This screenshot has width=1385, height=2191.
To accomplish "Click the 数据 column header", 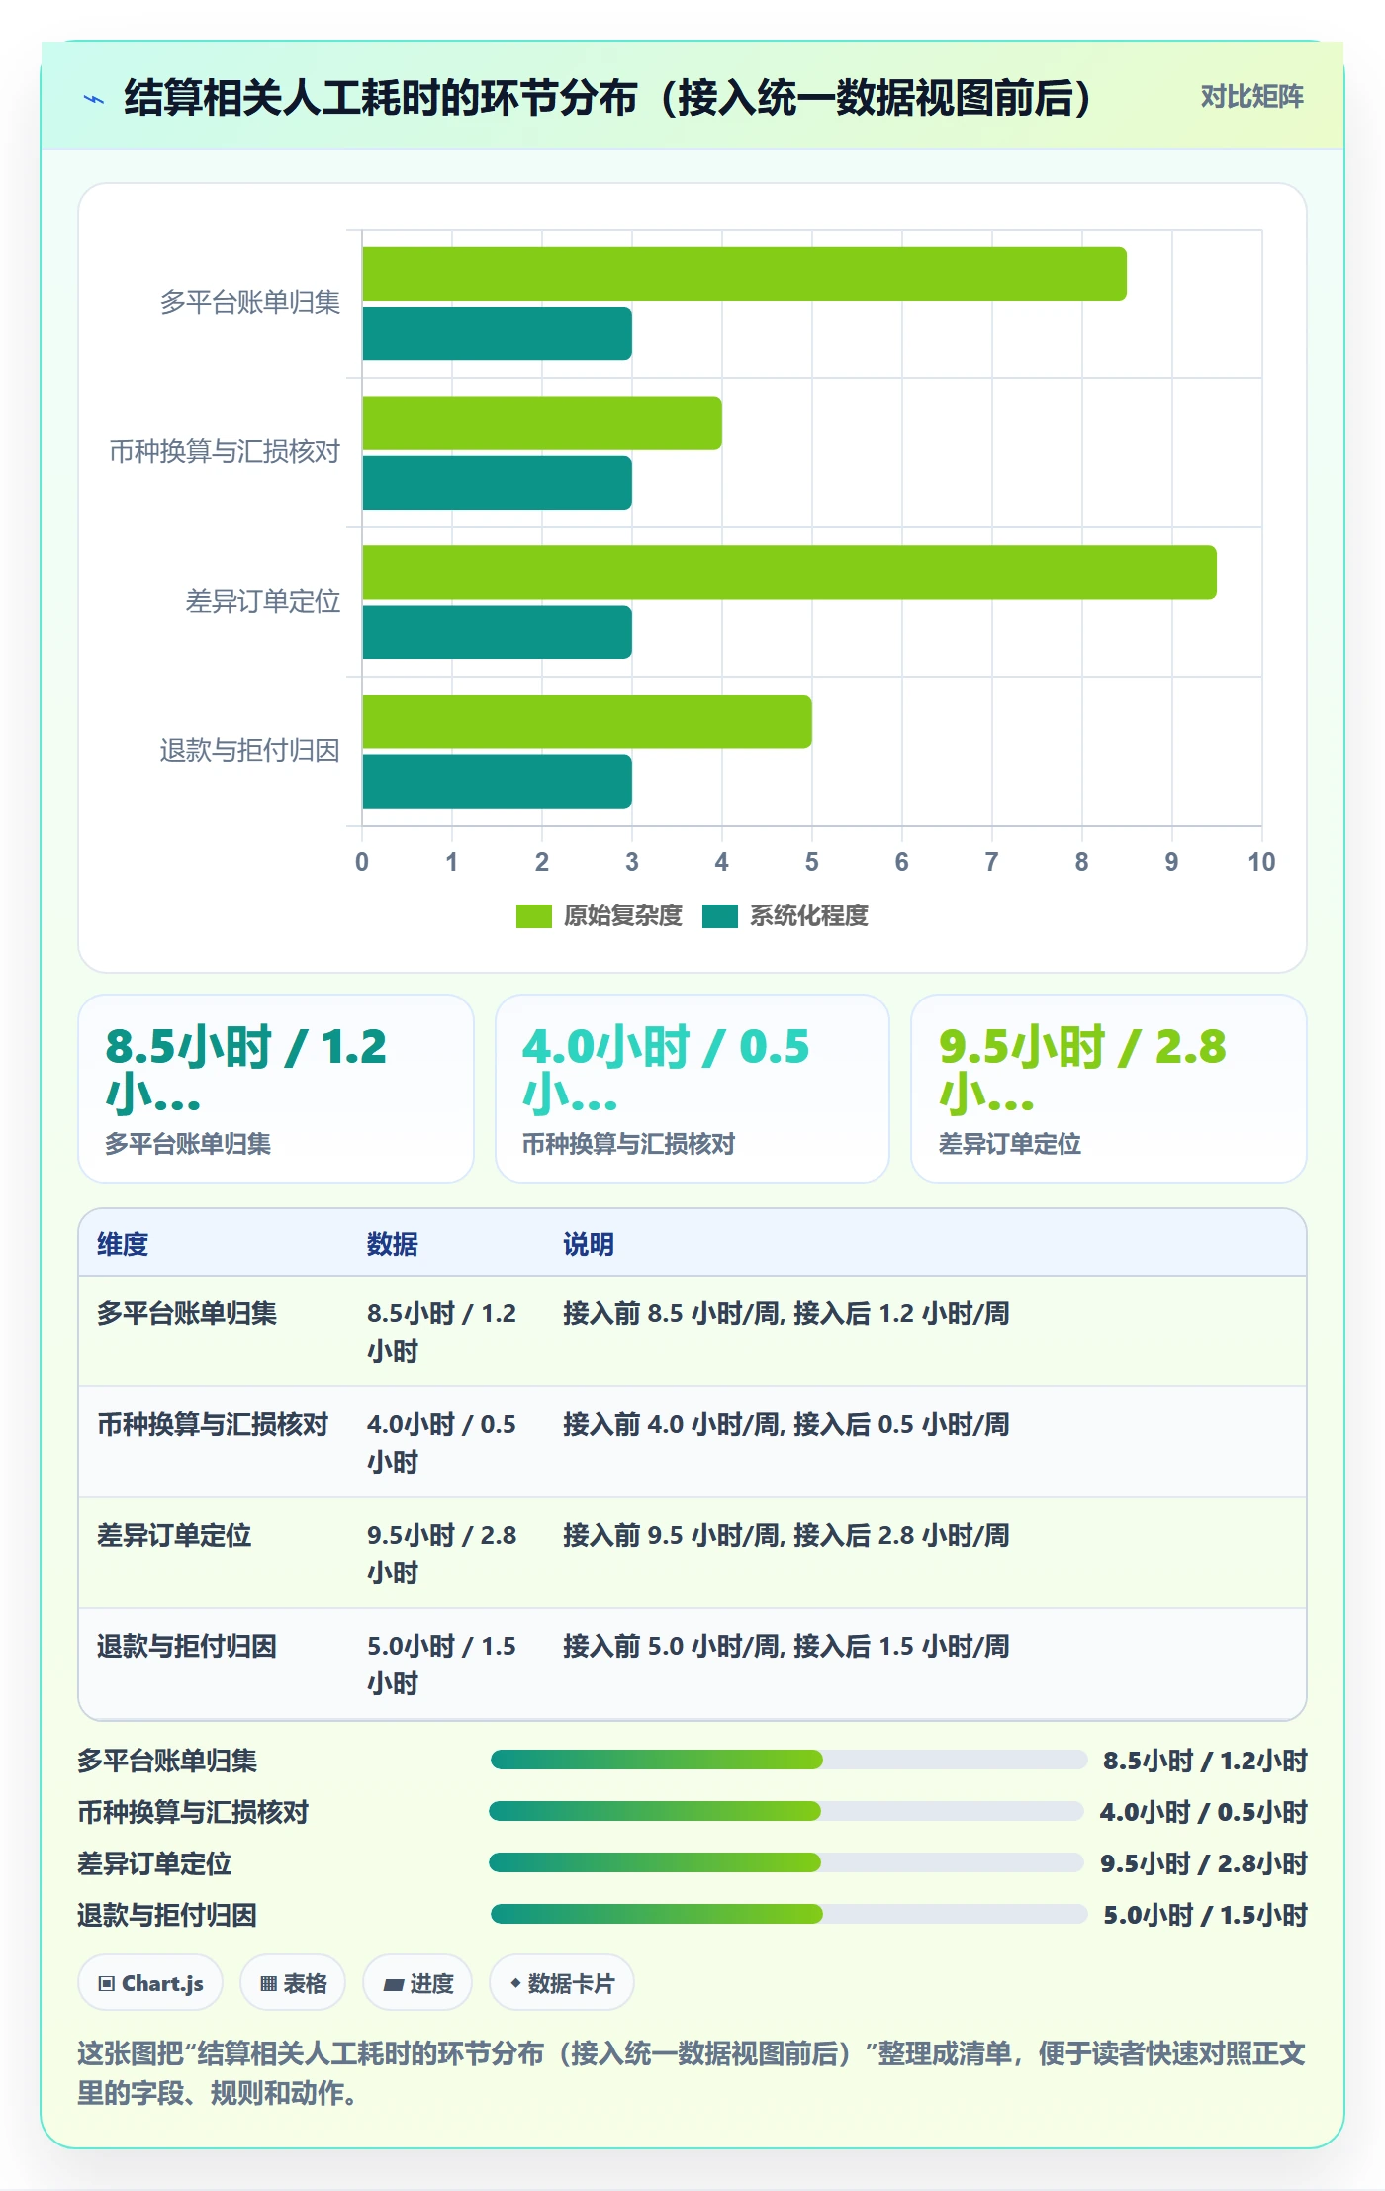I will (x=393, y=1244).
